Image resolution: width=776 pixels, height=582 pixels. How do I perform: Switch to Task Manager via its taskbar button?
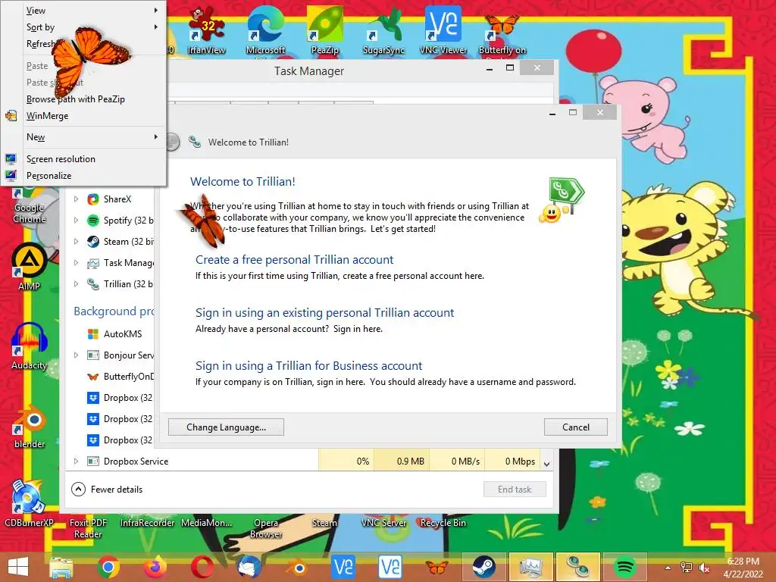530,567
